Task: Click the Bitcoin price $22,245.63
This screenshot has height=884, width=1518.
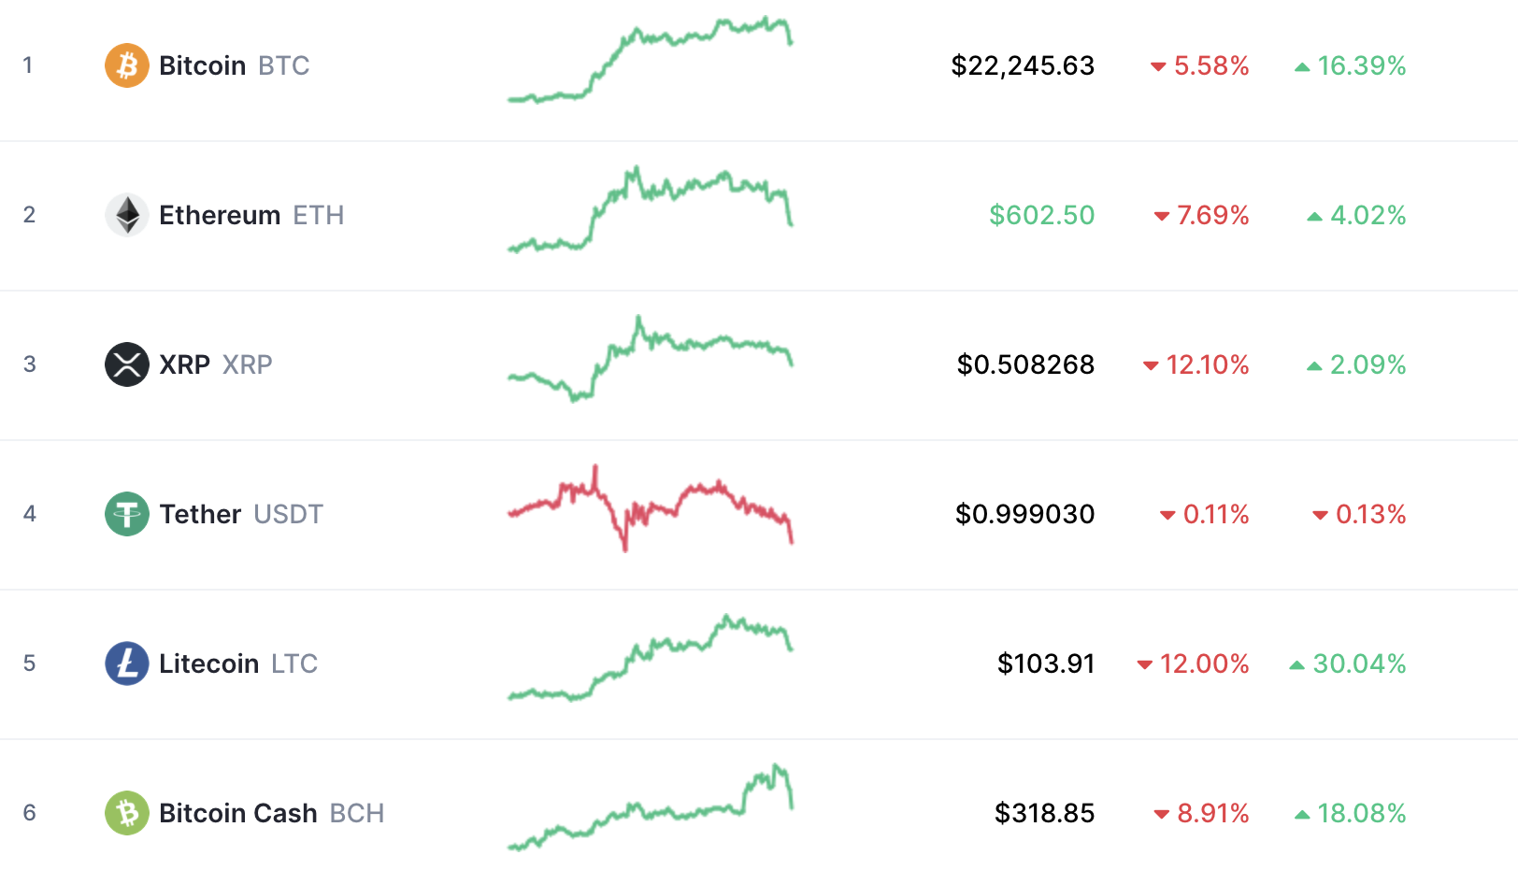Action: (1023, 65)
